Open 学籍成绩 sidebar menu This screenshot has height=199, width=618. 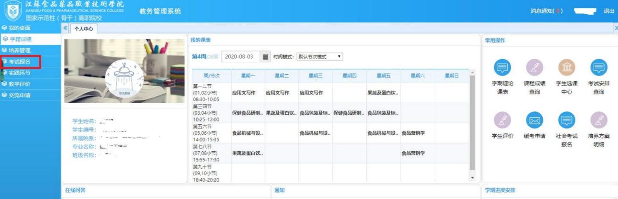[20, 39]
